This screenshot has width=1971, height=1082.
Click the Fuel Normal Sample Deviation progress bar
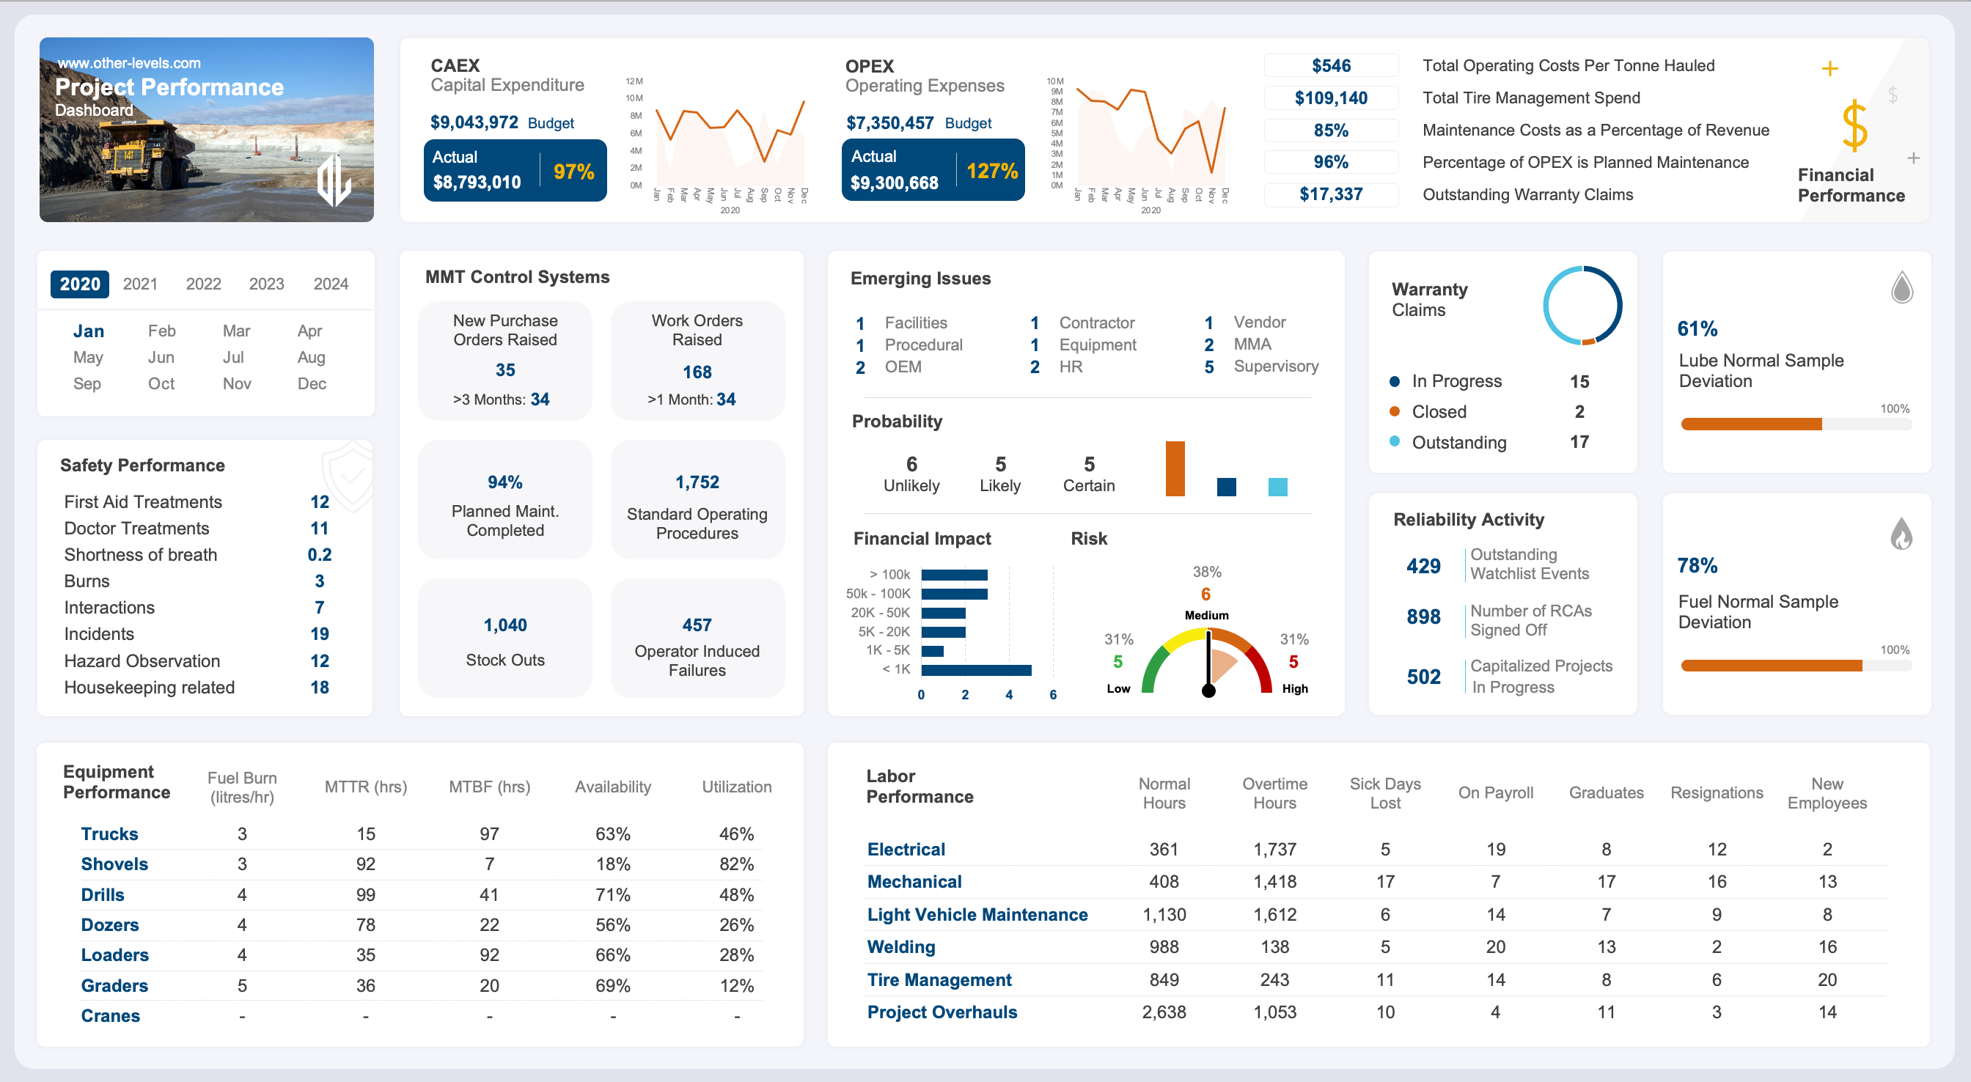1795,666
